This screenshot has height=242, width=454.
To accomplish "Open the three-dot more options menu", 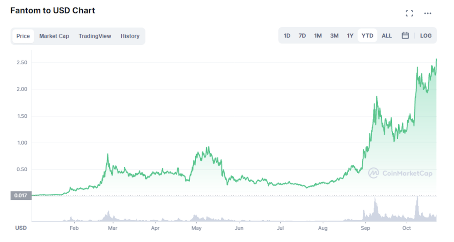I will 428,13.
